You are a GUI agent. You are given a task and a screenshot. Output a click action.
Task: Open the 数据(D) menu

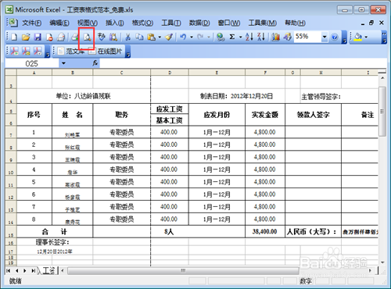click(199, 23)
